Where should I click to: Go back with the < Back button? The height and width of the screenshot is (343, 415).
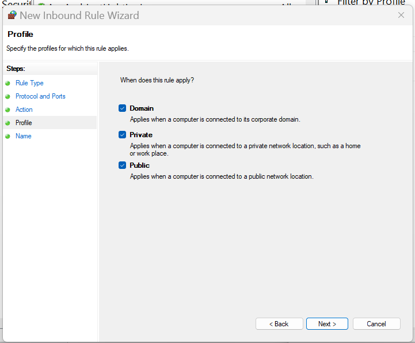279,323
